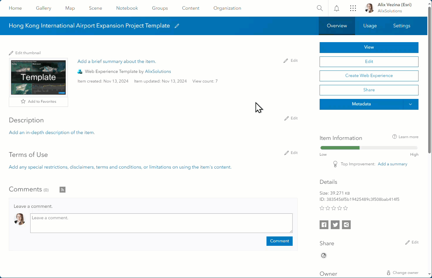Click the Top Improvement lightbulb icon
Image resolution: width=432 pixels, height=278 pixels.
point(335,164)
